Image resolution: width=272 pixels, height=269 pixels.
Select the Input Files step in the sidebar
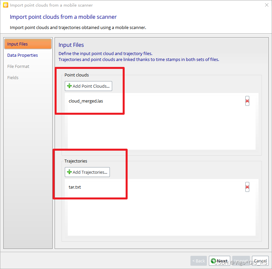(17, 44)
